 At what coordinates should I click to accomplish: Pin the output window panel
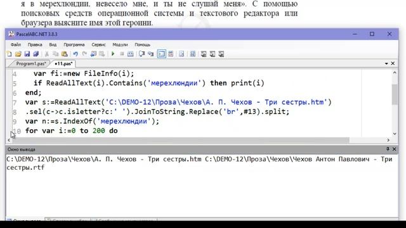(388, 149)
